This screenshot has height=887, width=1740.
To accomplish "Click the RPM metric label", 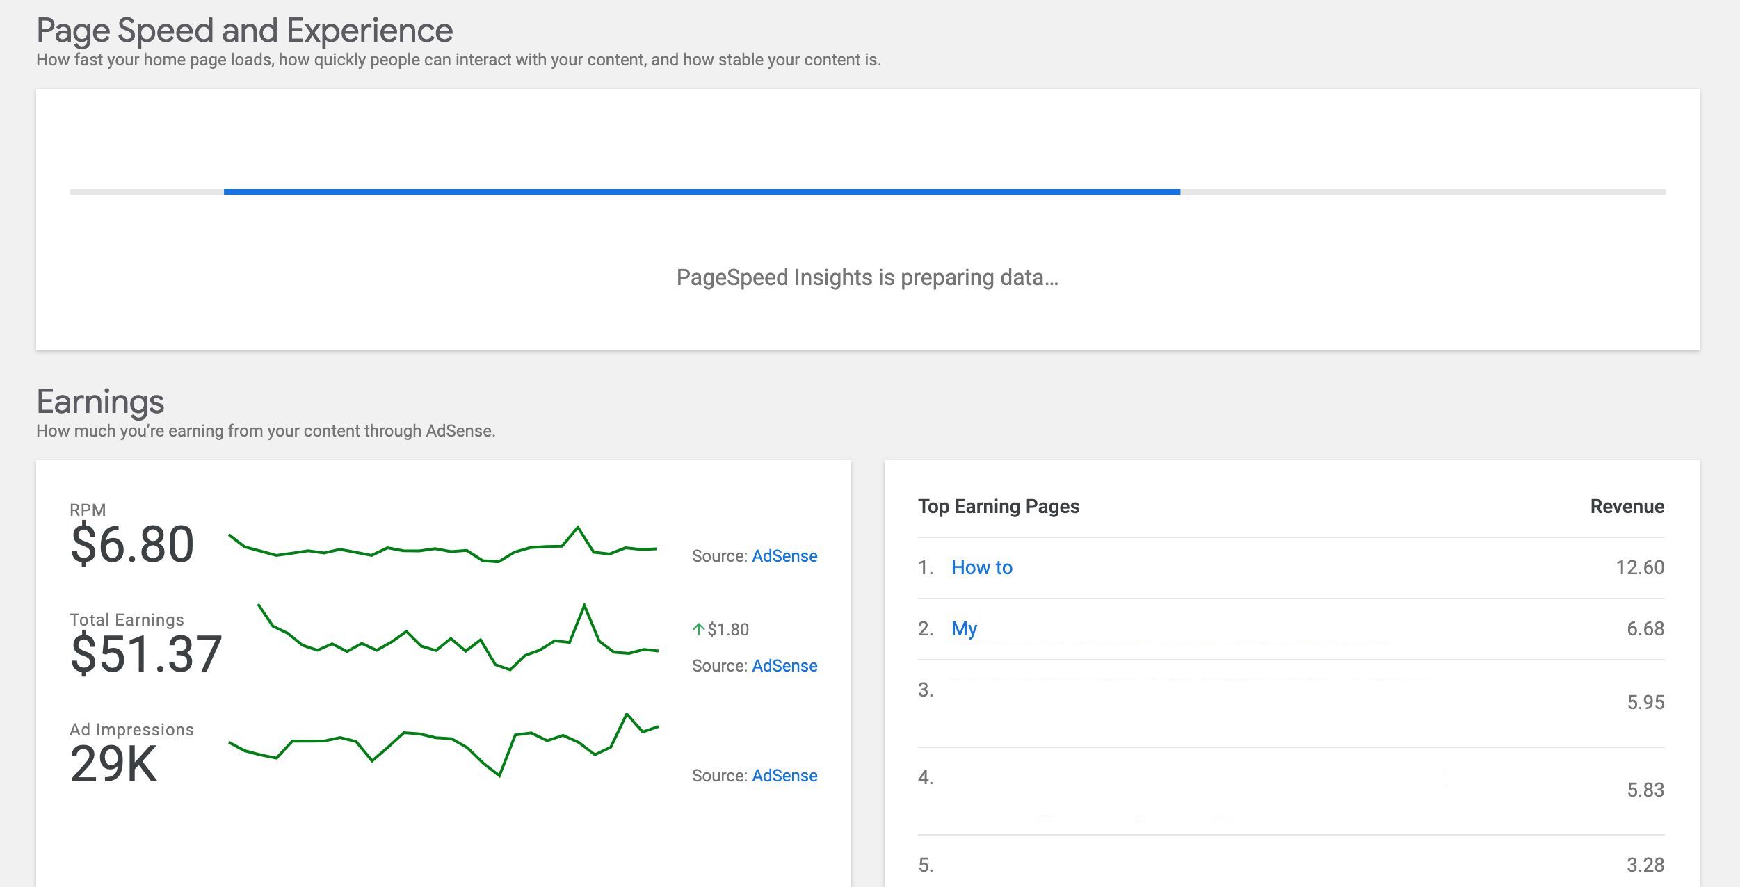I will (x=88, y=510).
